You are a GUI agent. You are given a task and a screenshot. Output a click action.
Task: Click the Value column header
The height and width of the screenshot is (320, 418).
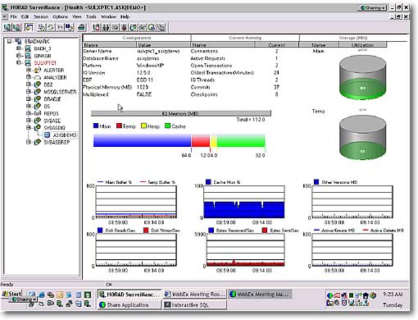[x=163, y=44]
